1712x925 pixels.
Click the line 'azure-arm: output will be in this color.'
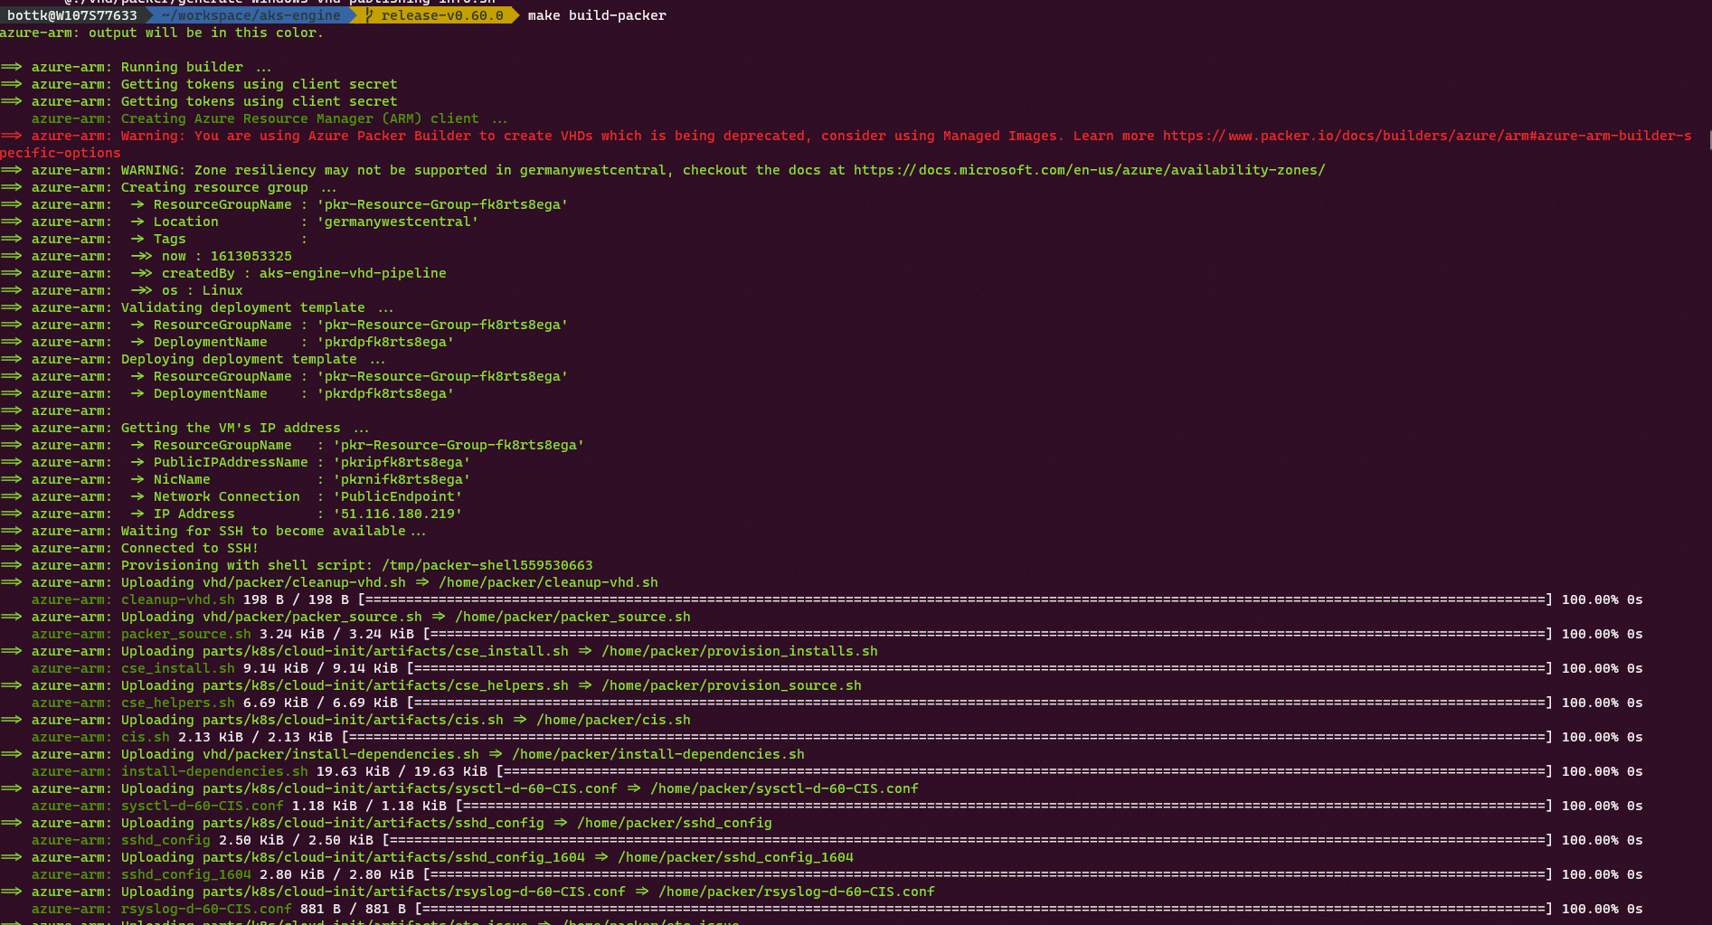(x=162, y=33)
